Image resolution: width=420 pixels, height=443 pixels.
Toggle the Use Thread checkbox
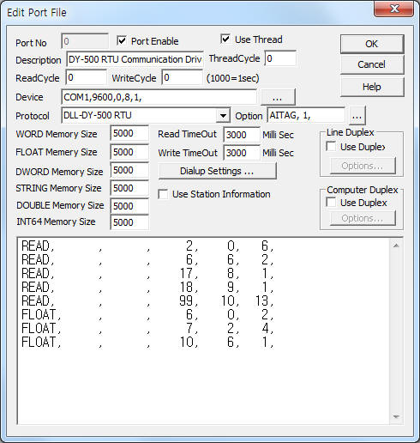coord(225,39)
